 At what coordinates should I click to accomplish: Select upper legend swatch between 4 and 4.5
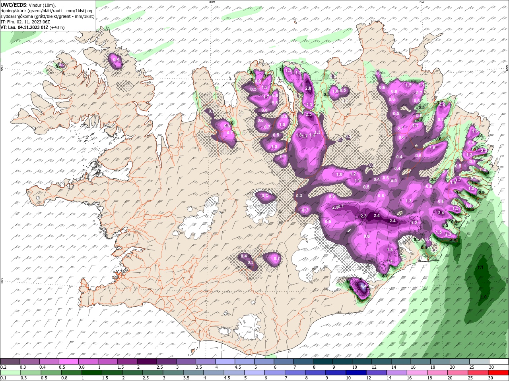[x=225, y=362]
